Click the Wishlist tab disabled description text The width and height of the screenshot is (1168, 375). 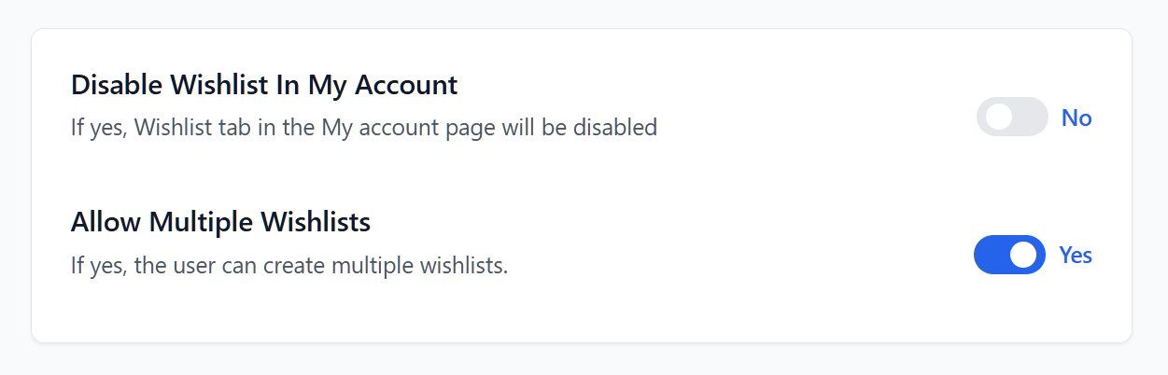(364, 127)
